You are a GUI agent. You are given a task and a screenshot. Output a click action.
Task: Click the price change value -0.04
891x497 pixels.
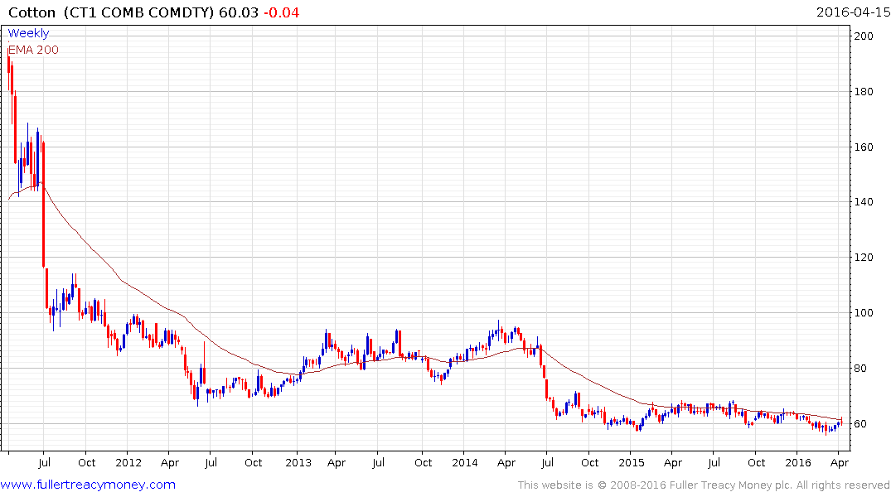[281, 12]
